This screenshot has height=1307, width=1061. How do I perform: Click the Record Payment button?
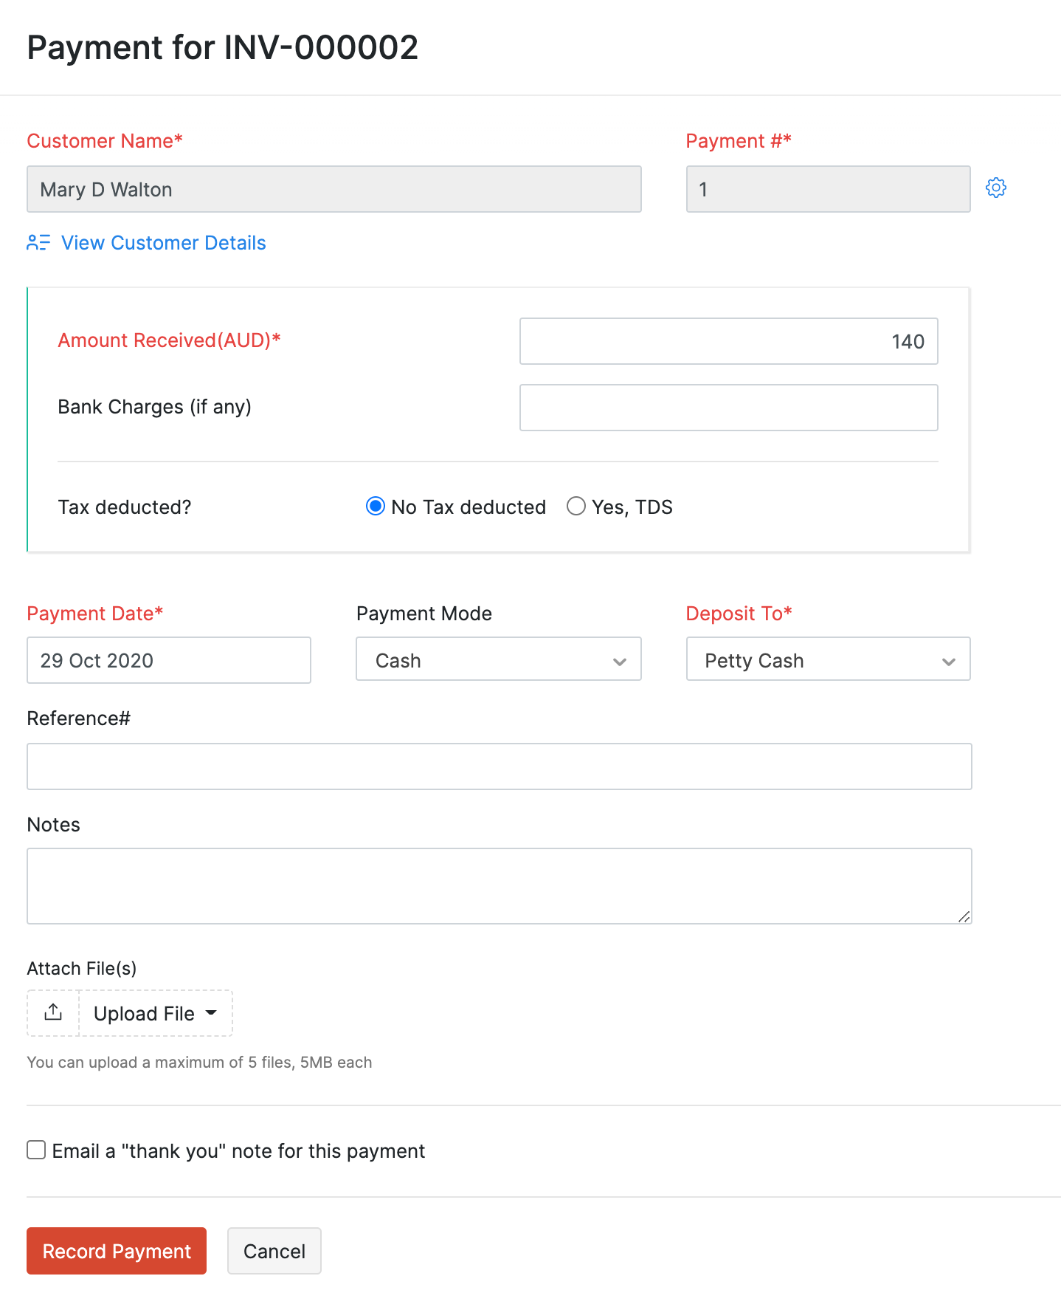tap(116, 1251)
